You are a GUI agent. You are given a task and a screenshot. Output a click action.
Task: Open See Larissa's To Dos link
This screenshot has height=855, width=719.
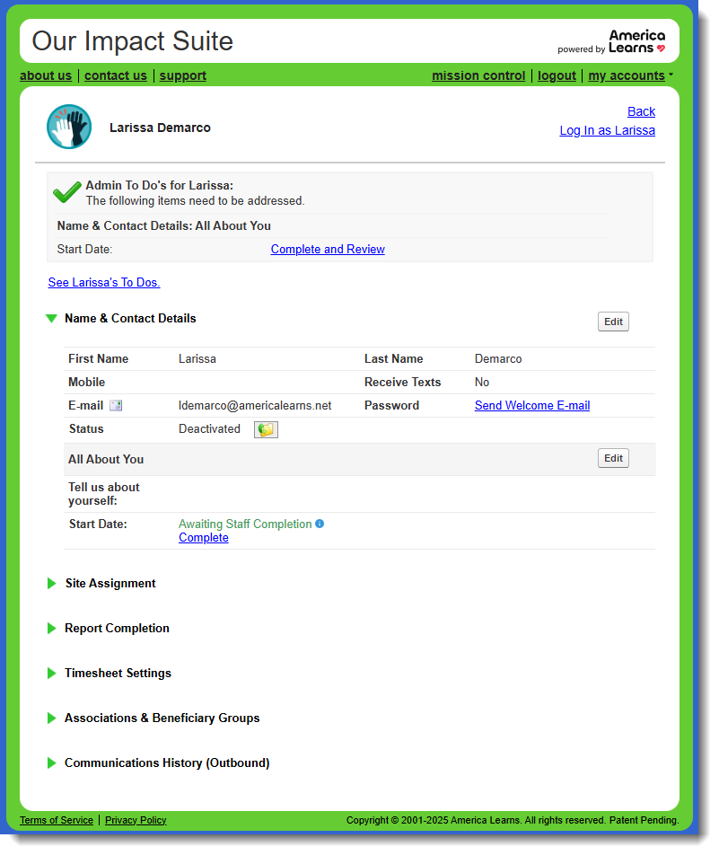[104, 282]
